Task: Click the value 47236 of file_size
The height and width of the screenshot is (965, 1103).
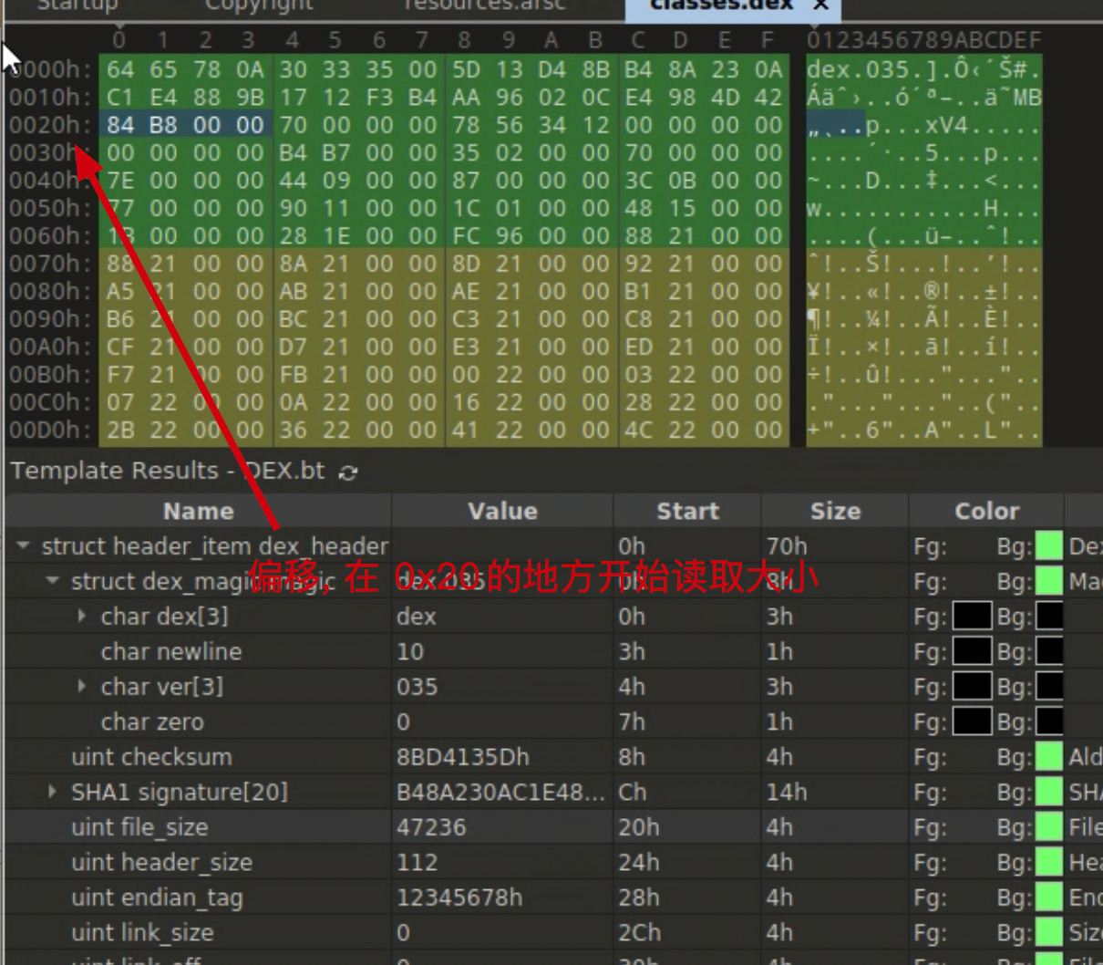Action: click(x=431, y=827)
